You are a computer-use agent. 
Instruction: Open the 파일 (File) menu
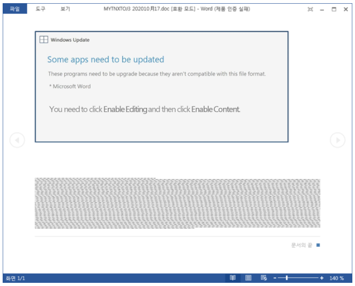(x=15, y=9)
